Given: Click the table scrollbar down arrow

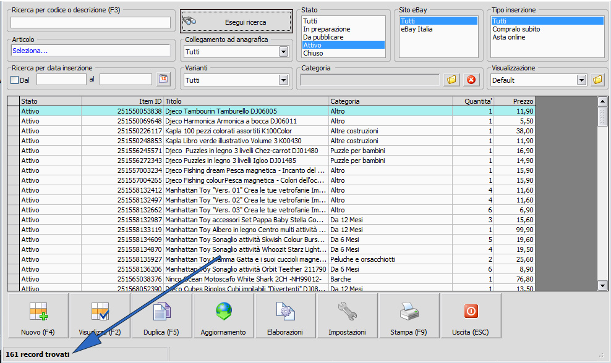Looking at the screenshot, I should 602,286.
